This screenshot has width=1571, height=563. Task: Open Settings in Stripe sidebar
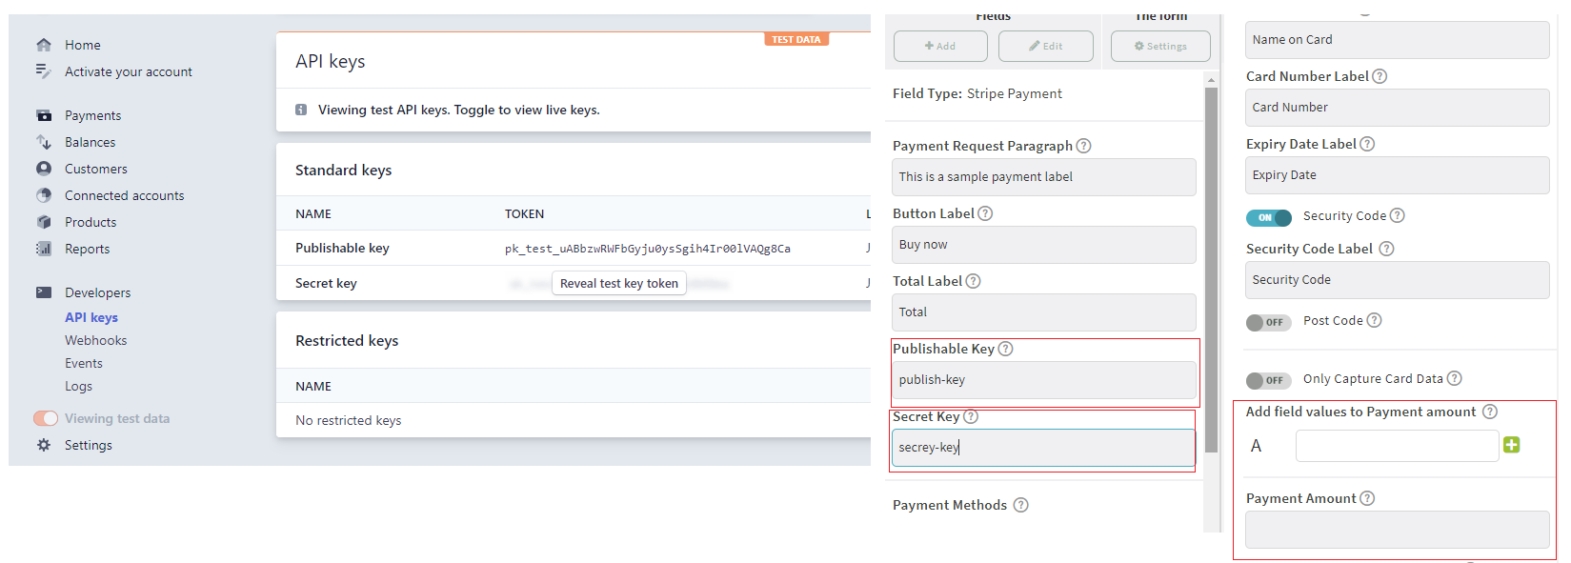tap(89, 445)
